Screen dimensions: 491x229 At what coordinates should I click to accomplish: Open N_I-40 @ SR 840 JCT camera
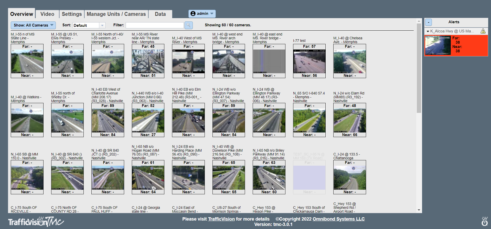[x=108, y=177]
